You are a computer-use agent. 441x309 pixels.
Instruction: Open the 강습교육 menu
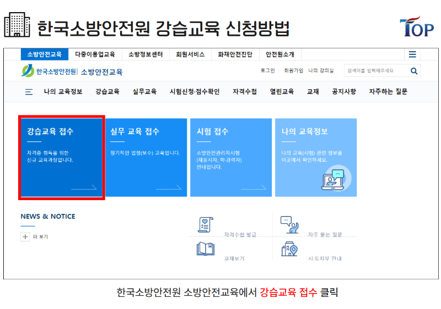pos(107,92)
